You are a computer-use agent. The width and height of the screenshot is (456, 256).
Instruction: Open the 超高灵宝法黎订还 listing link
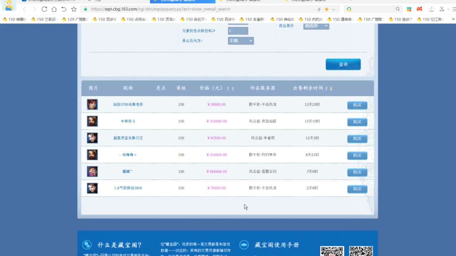128,138
